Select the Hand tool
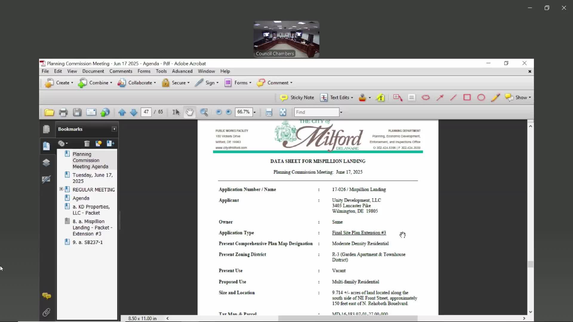The width and height of the screenshot is (573, 322). (x=190, y=112)
